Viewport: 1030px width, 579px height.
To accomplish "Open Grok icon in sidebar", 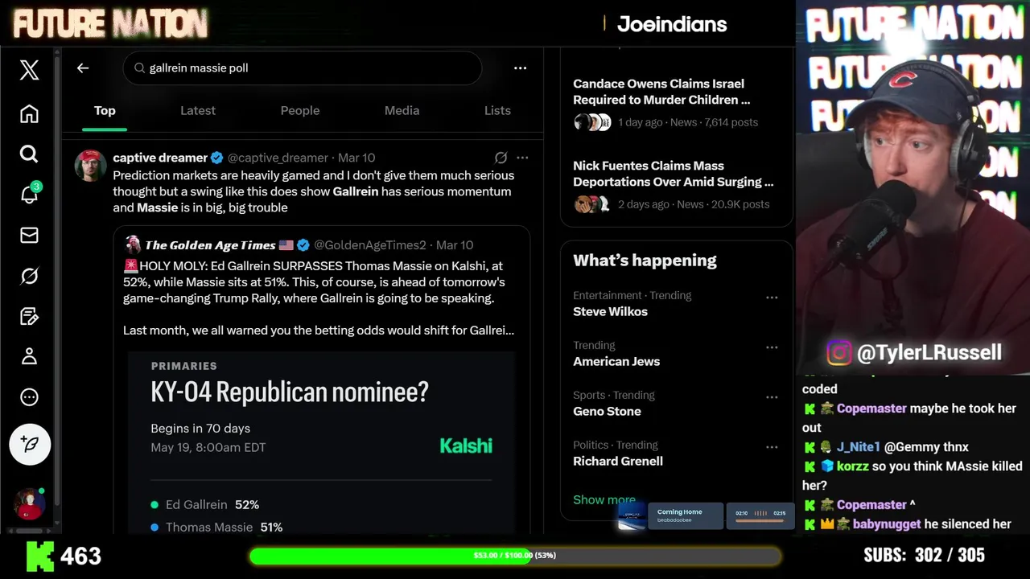I will [29, 276].
